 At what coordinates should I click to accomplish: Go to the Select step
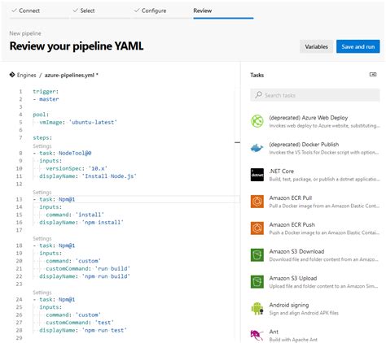(x=84, y=11)
